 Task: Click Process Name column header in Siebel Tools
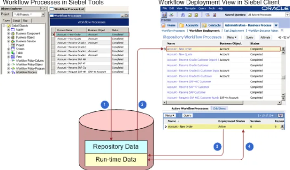tap(71, 30)
